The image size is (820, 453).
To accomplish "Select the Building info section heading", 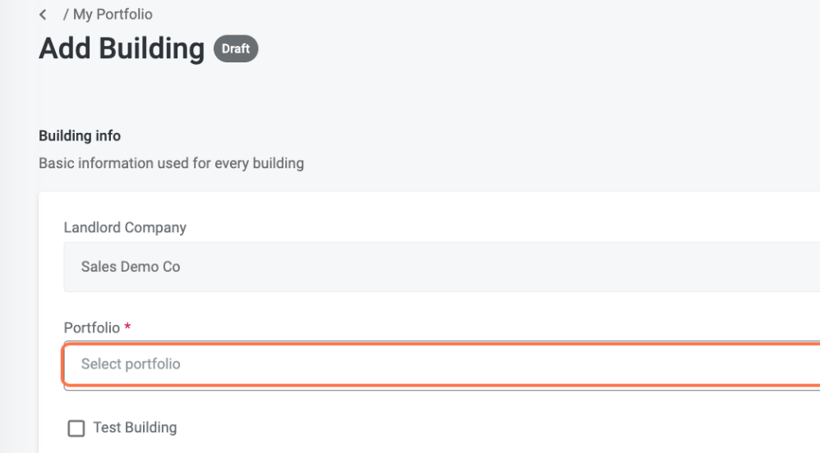I will coord(80,135).
